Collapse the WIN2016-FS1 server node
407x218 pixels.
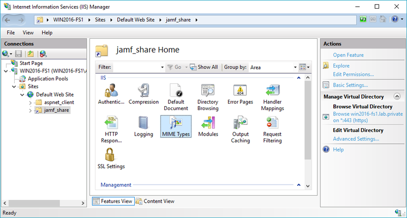click(x=5, y=71)
